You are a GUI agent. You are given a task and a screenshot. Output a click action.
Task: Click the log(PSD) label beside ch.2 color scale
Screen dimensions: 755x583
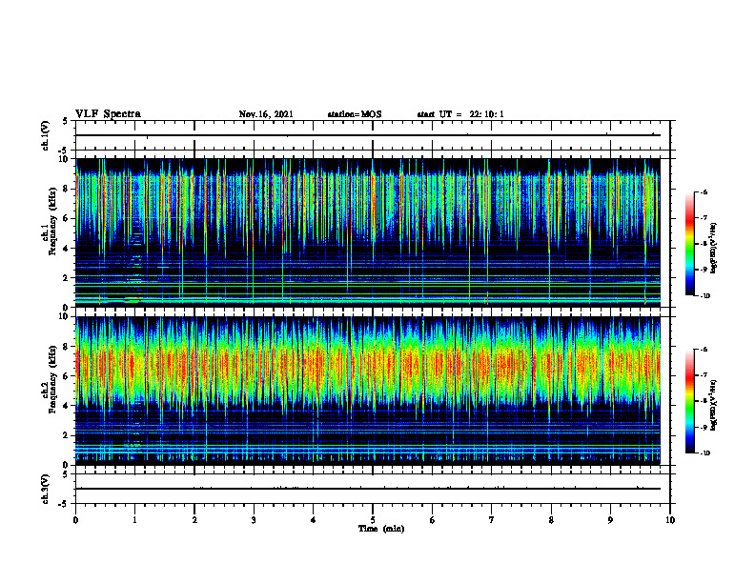pos(714,405)
